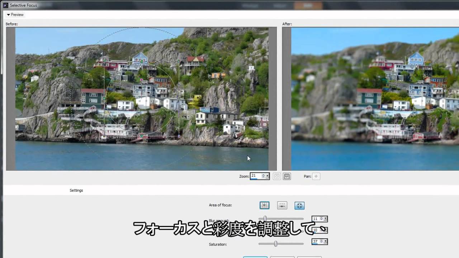Click the "Area of focus:" label
Image resolution: width=459 pixels, height=258 pixels.
220,205
